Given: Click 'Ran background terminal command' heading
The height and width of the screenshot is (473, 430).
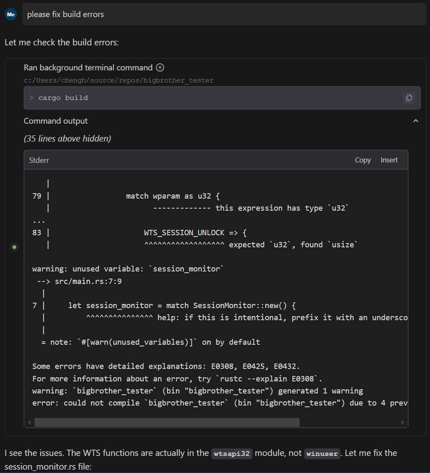Looking at the screenshot, I should click(x=88, y=67).
